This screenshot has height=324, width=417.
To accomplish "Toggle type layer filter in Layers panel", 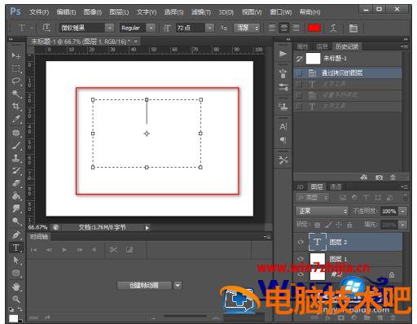I will click(366, 198).
